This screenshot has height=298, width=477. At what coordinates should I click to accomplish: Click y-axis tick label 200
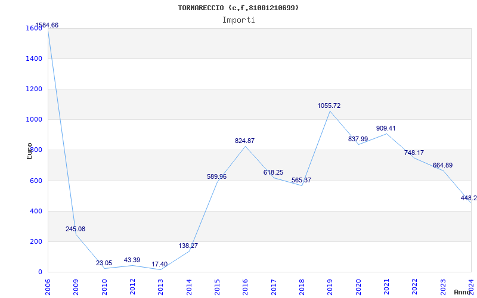(36, 242)
